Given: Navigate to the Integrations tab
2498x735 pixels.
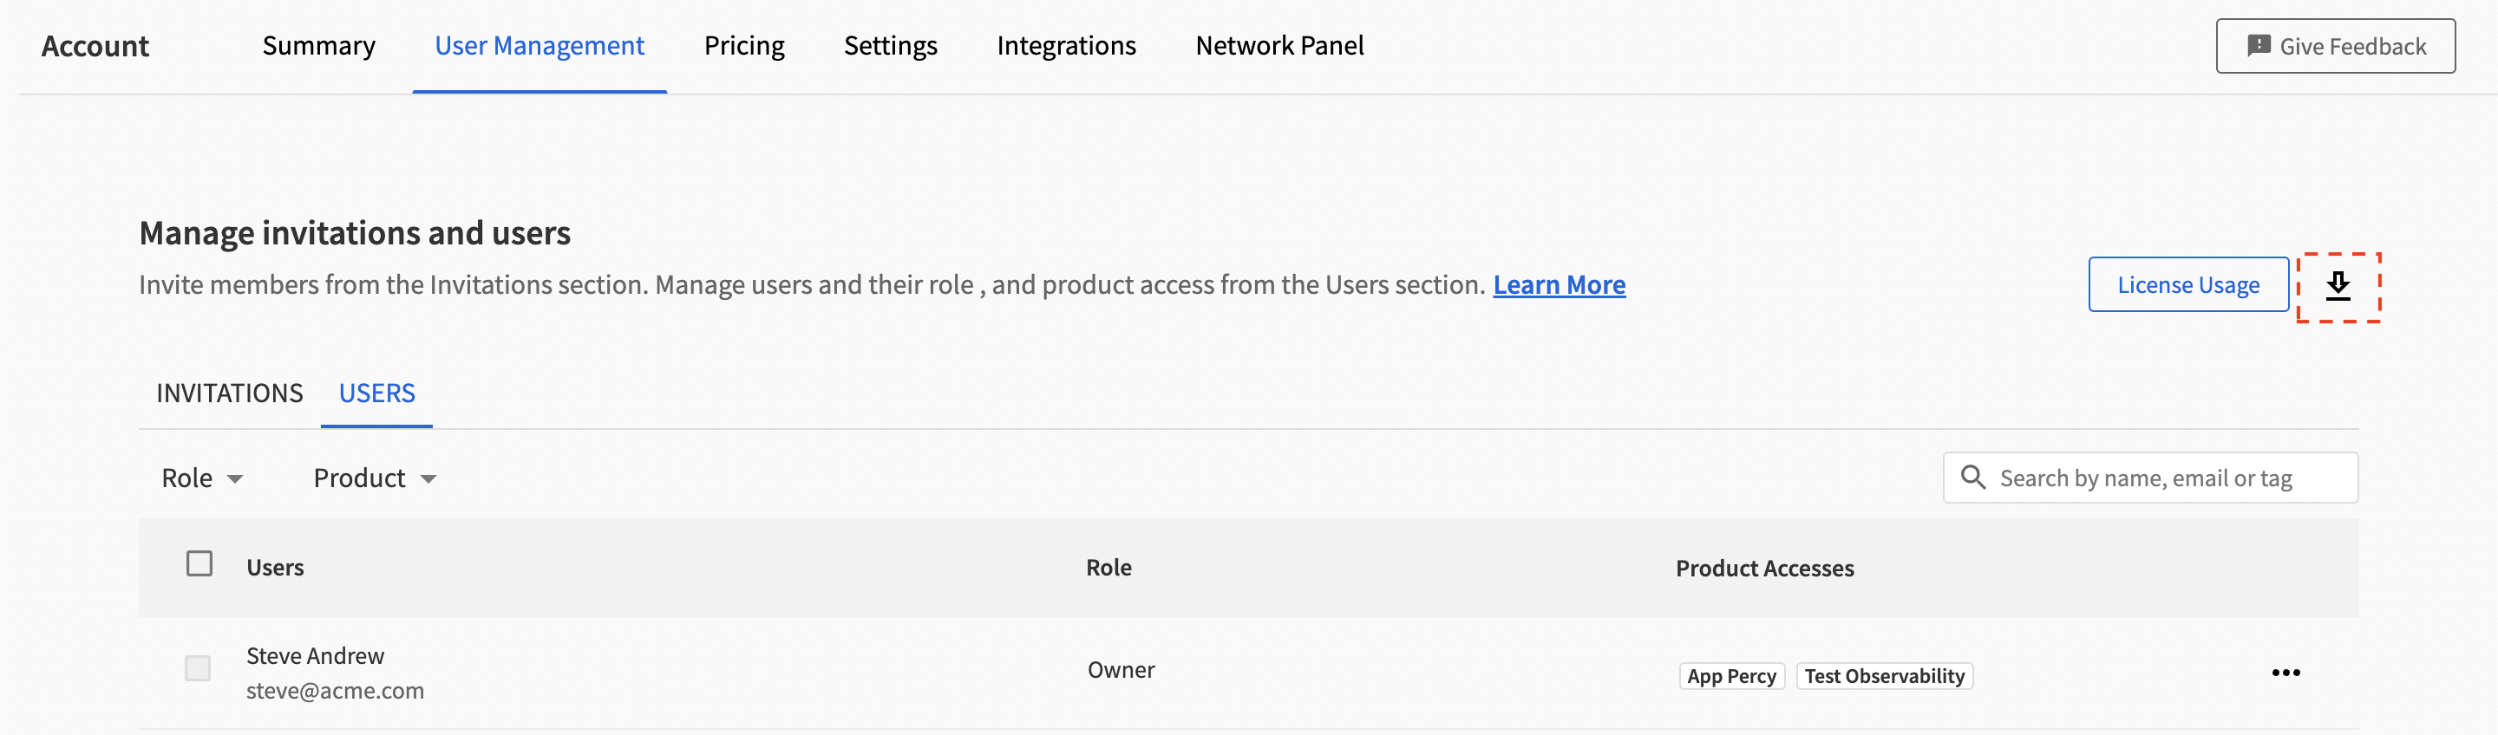Looking at the screenshot, I should click(1066, 46).
